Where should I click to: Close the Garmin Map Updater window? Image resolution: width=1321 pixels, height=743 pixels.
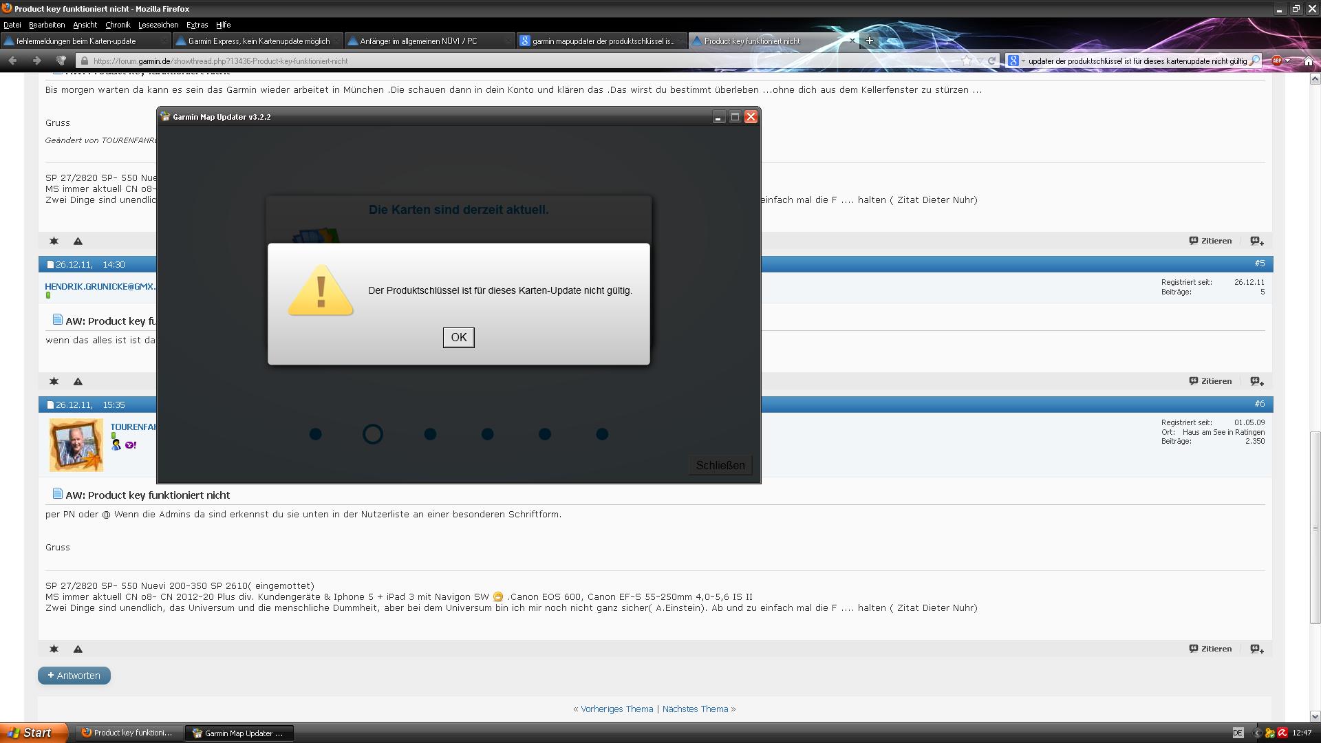coord(751,117)
